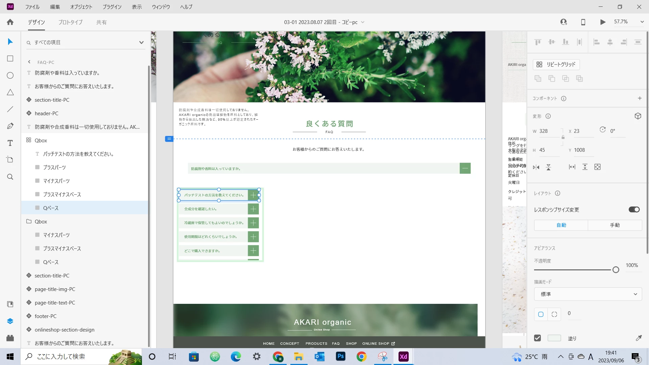Image resolution: width=649 pixels, height=365 pixels.
Task: Click the opacity slider handle
Action: click(616, 270)
